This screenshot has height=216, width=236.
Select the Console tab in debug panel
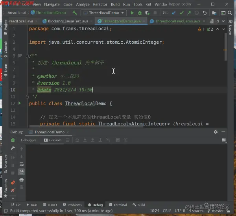[x=53, y=140]
